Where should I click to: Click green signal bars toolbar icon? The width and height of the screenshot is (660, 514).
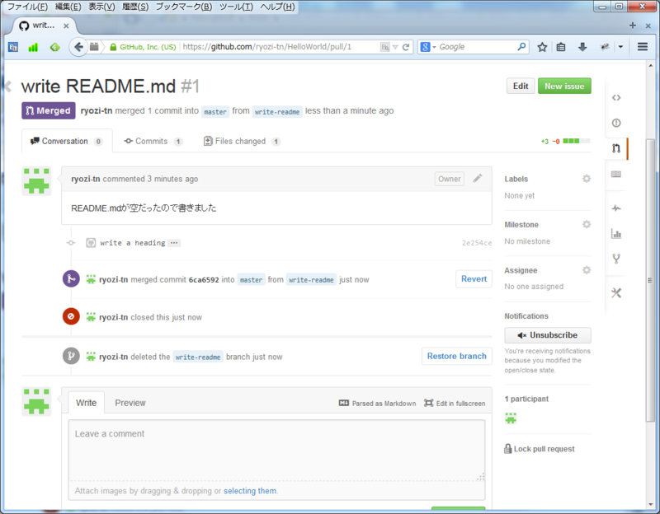coord(33,47)
